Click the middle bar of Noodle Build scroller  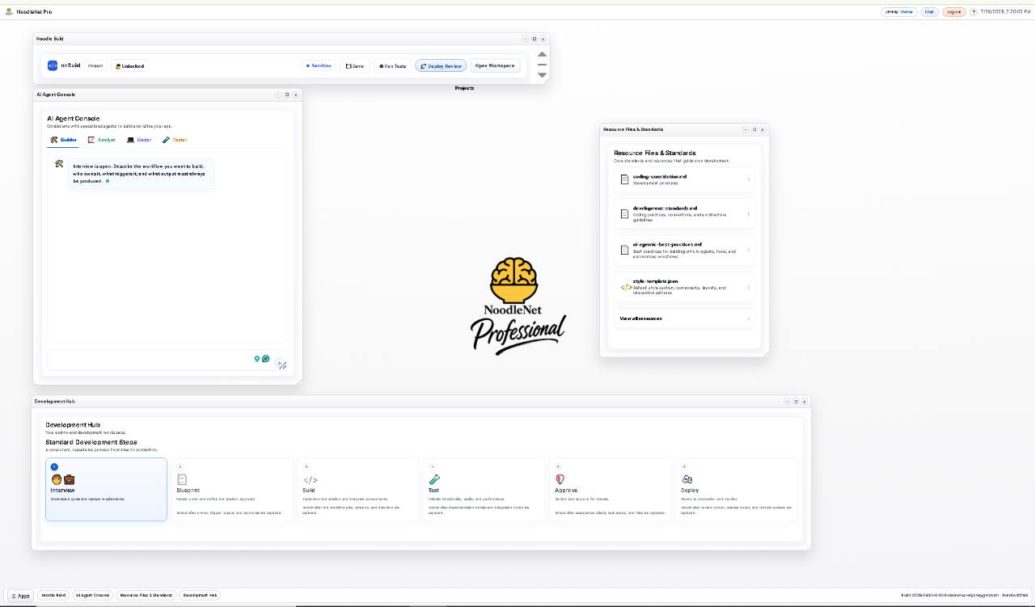coord(543,65)
